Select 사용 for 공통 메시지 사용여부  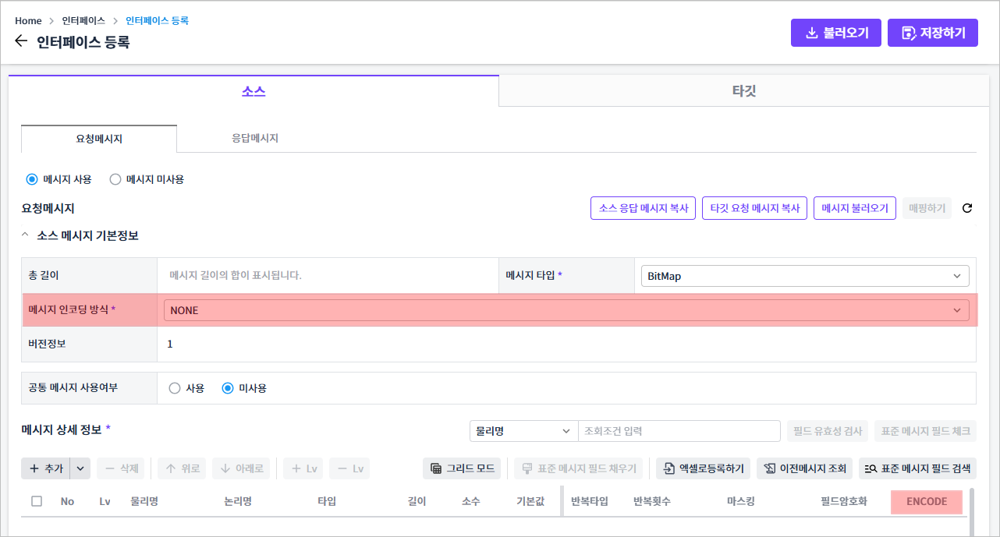[x=175, y=388]
